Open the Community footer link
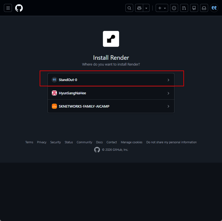This screenshot has height=221, width=222. pos(84,142)
